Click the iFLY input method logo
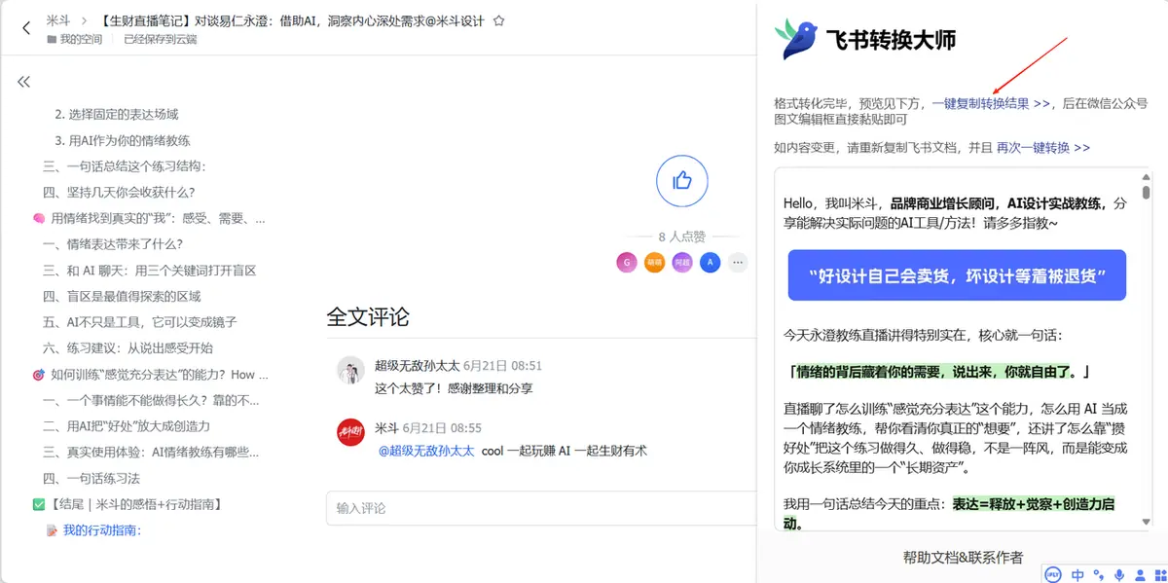Screen dimensions: 1168x583 point(1053,574)
